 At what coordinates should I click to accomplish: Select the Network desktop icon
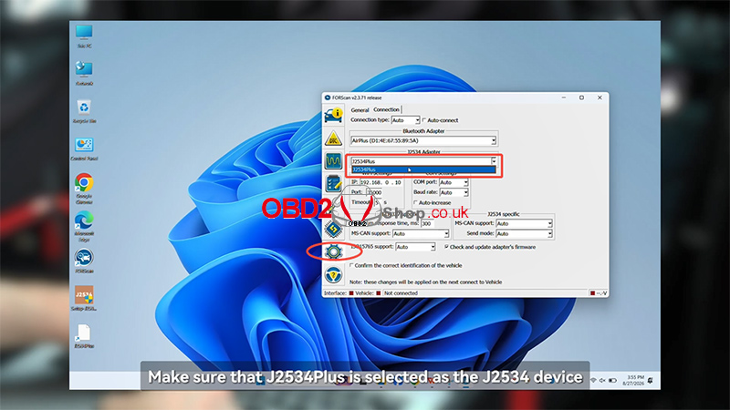pyautogui.click(x=84, y=74)
